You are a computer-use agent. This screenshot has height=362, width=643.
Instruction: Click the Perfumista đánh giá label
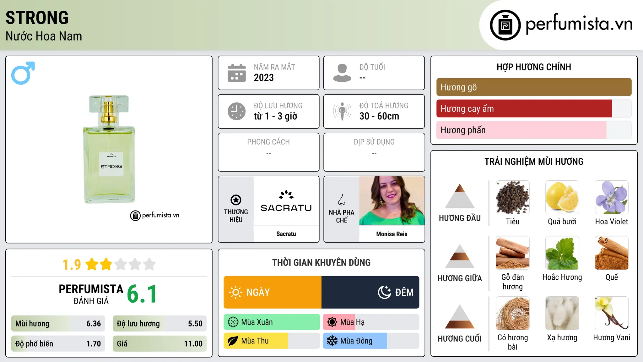coord(91,294)
